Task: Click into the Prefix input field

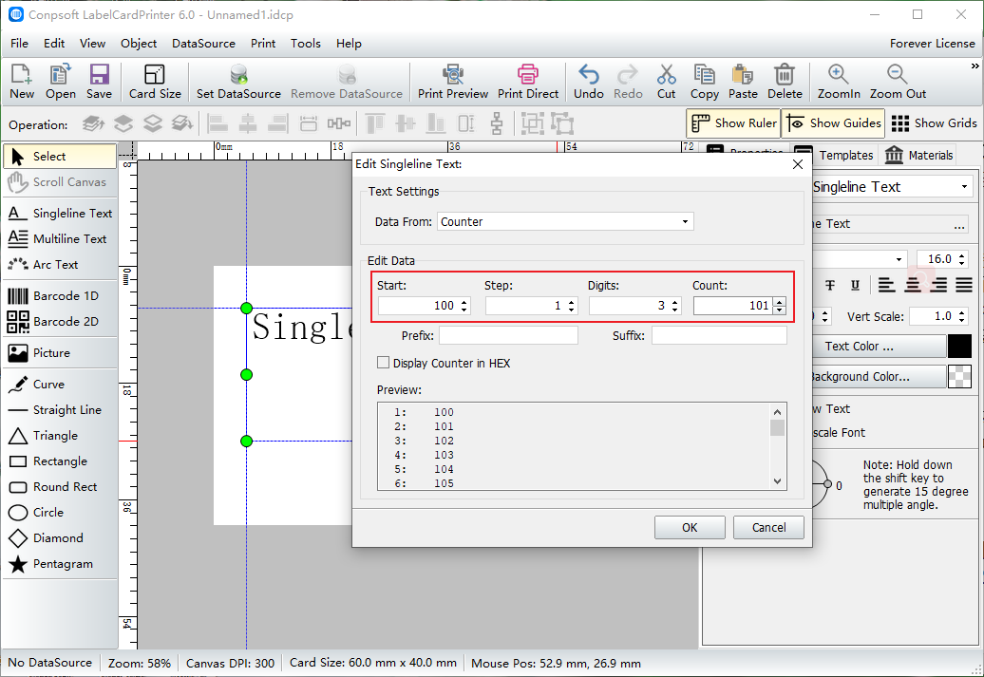Action: (508, 336)
